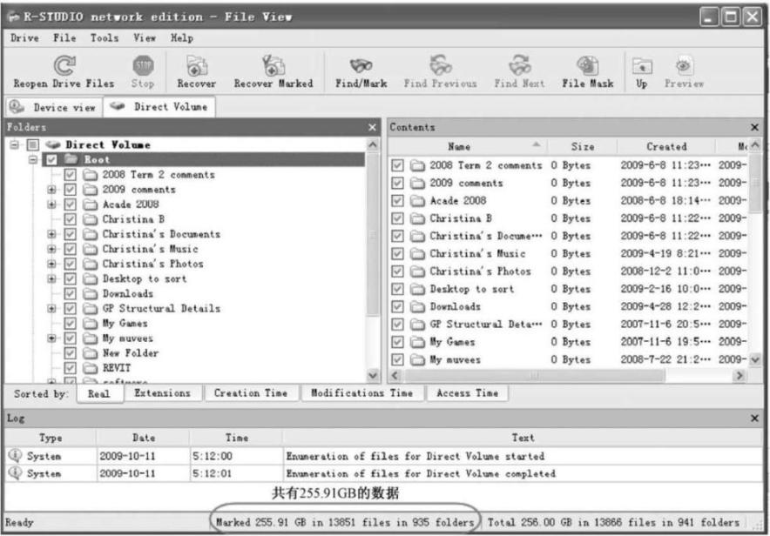Uncheck Christina's Music in folder tree
Viewport: 770px width, 536px height.
71,249
